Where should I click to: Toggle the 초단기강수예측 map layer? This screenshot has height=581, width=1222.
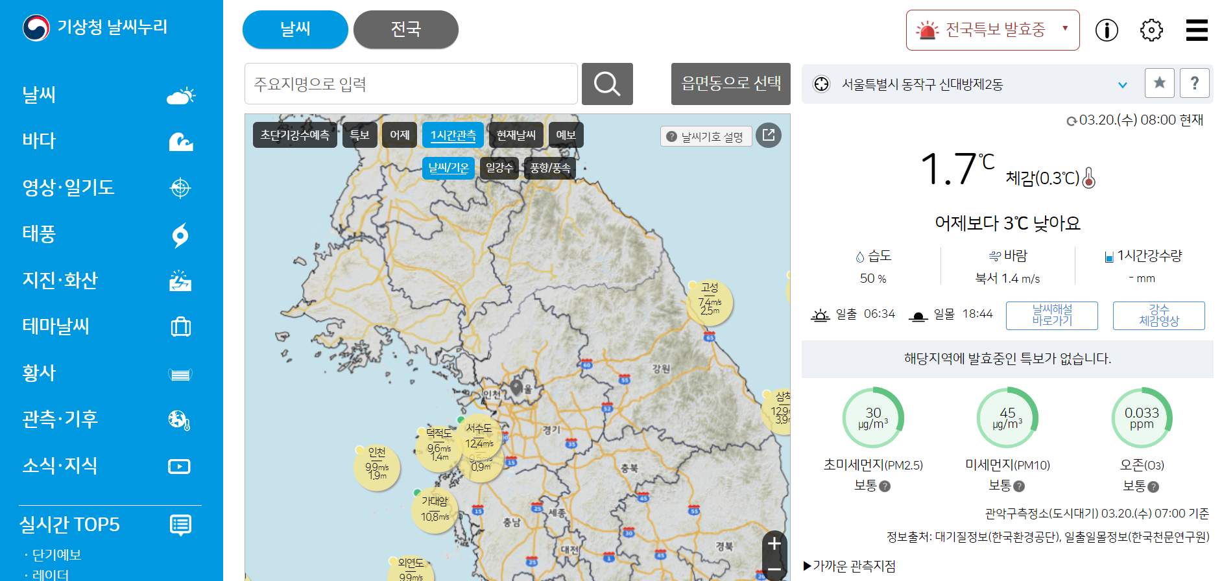(295, 135)
